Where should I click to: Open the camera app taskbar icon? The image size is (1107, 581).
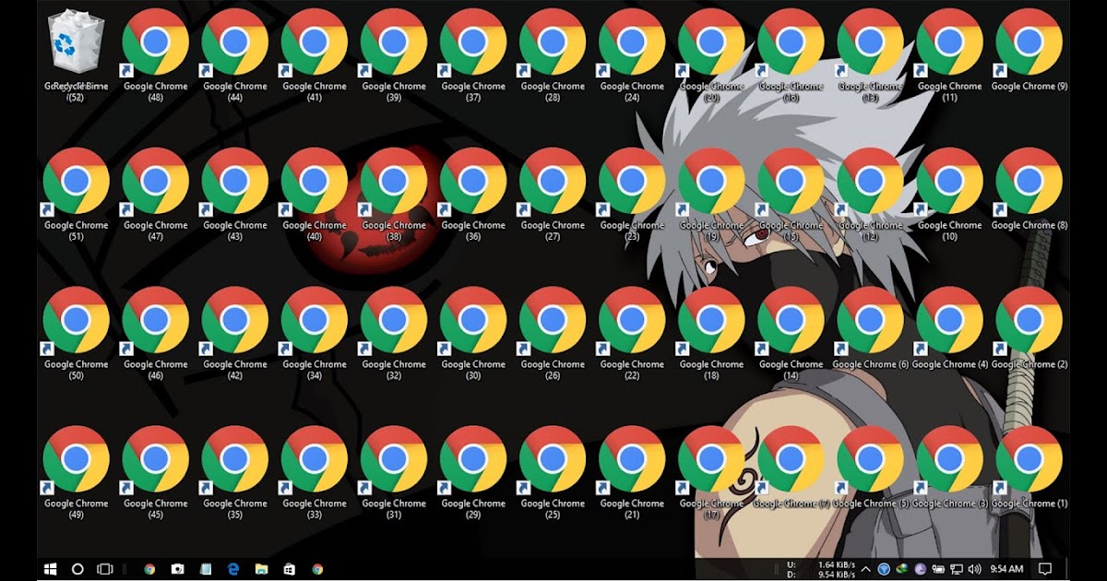click(177, 569)
